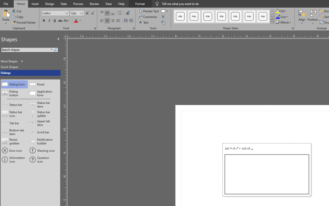Switch to the View tab
Viewport: 329px width, 206px height.
click(108, 4)
